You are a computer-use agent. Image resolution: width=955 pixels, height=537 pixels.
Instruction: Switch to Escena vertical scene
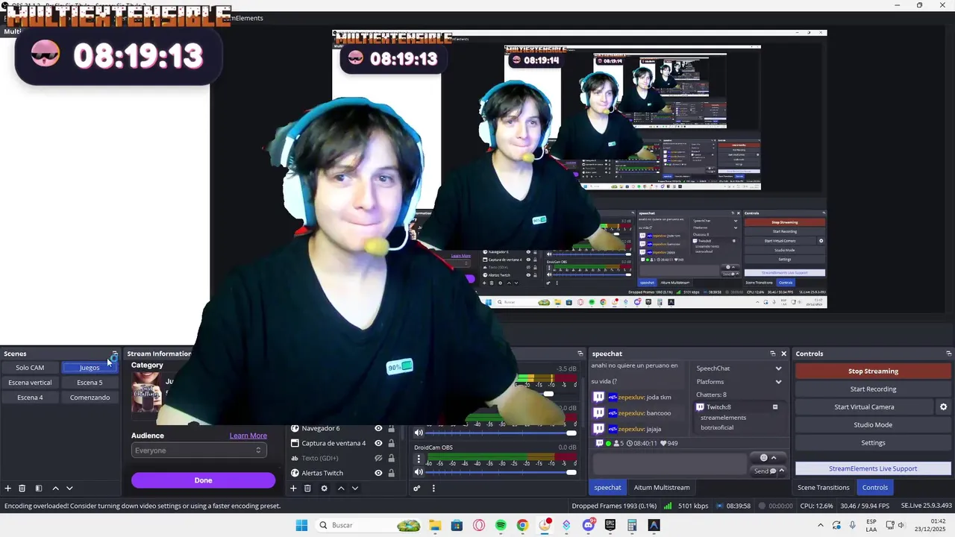click(30, 383)
